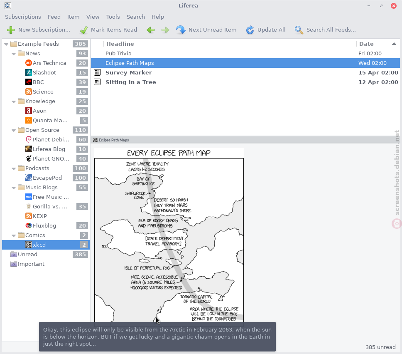Click the blue Next Unread Item arrow icon
This screenshot has height=354, width=402.
(181, 30)
